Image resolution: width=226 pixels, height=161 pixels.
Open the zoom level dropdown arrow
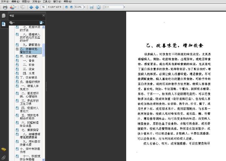(x=84, y=7)
